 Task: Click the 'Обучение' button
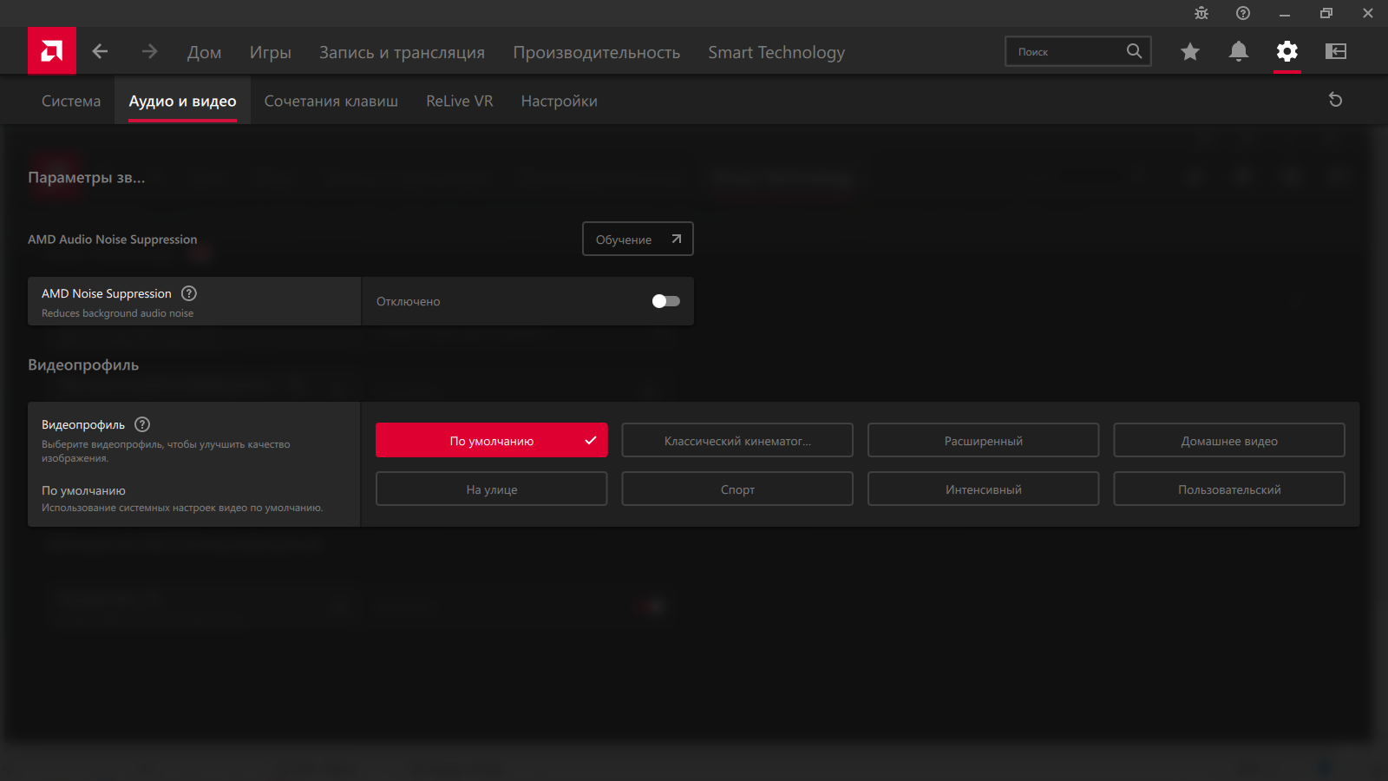[x=638, y=240]
